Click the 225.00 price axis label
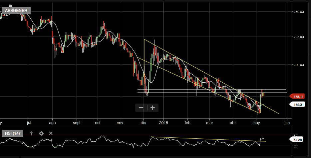The height and width of the screenshot is (158, 311). click(299, 37)
